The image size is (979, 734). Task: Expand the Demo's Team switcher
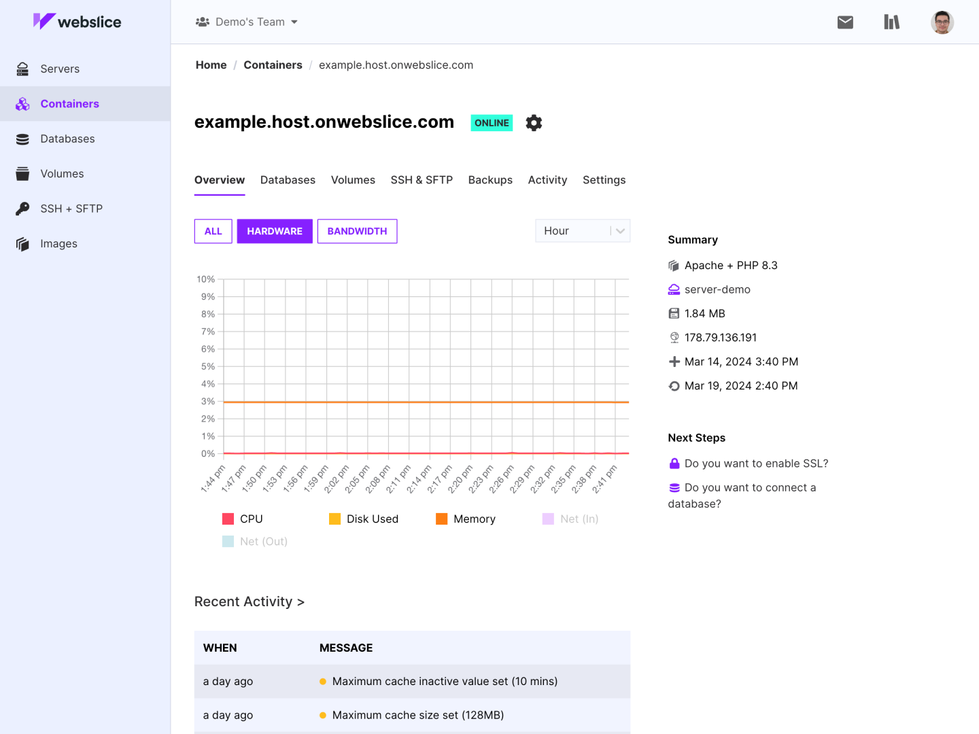(x=247, y=21)
